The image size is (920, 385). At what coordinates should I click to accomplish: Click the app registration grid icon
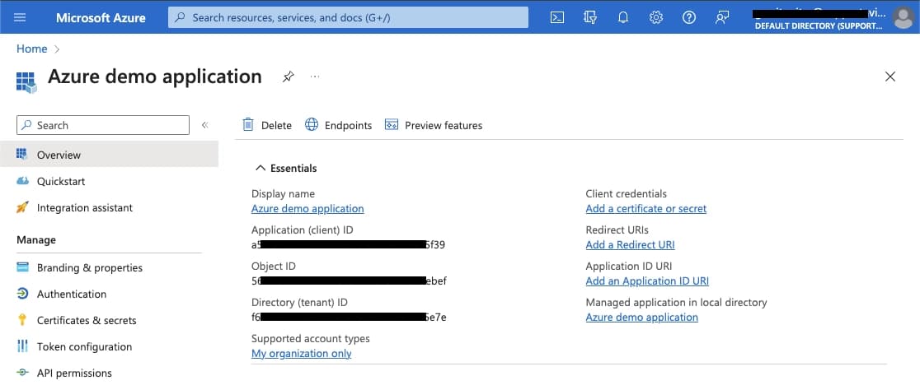(x=26, y=82)
